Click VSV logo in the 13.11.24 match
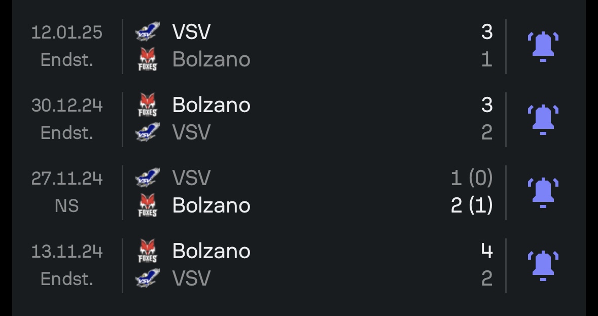Image resolution: width=598 pixels, height=316 pixels. tap(148, 278)
